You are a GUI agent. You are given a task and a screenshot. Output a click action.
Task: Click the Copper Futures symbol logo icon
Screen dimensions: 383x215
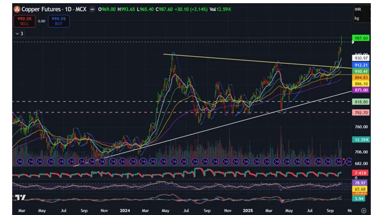tap(17, 9)
